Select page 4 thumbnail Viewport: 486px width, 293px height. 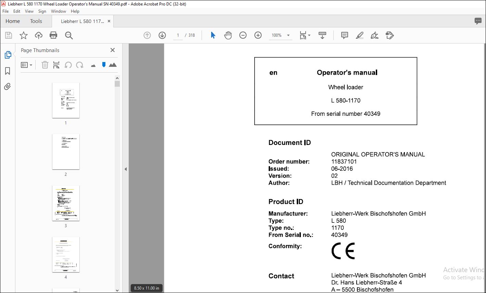(66, 254)
